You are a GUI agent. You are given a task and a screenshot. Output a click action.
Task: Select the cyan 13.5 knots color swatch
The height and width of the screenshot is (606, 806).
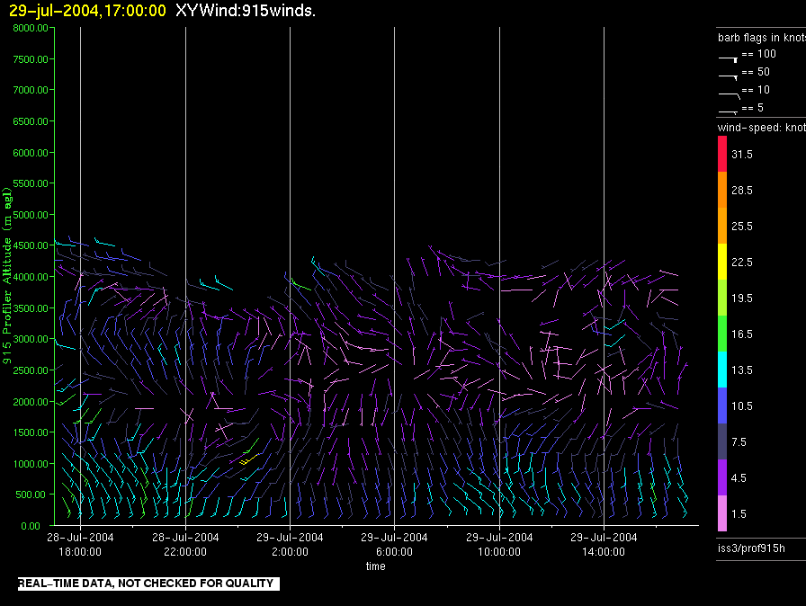click(722, 370)
